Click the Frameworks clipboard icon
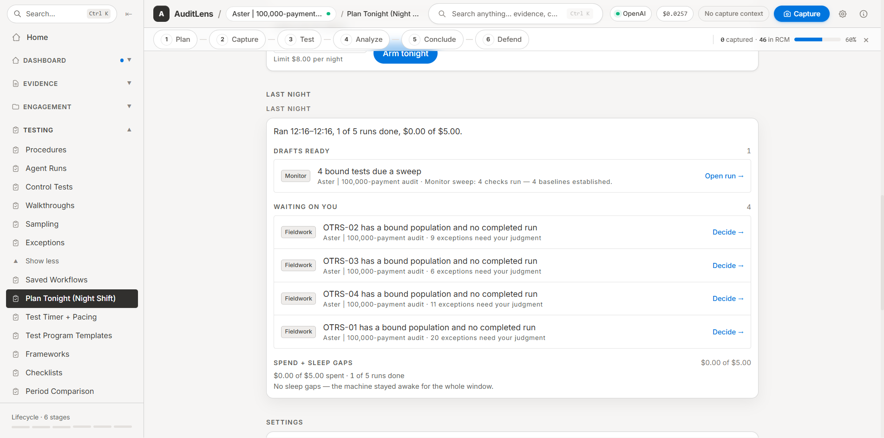The image size is (884, 438). (x=16, y=354)
